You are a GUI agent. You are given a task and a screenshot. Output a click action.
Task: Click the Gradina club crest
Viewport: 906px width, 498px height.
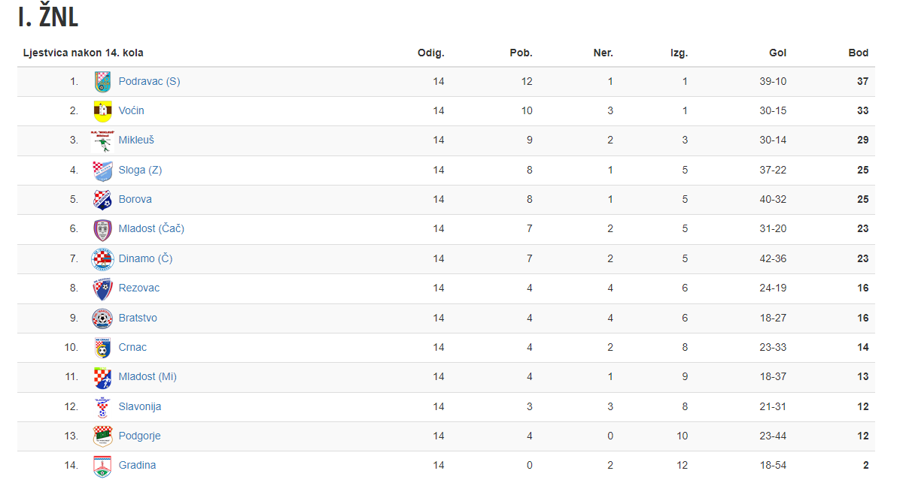point(102,466)
